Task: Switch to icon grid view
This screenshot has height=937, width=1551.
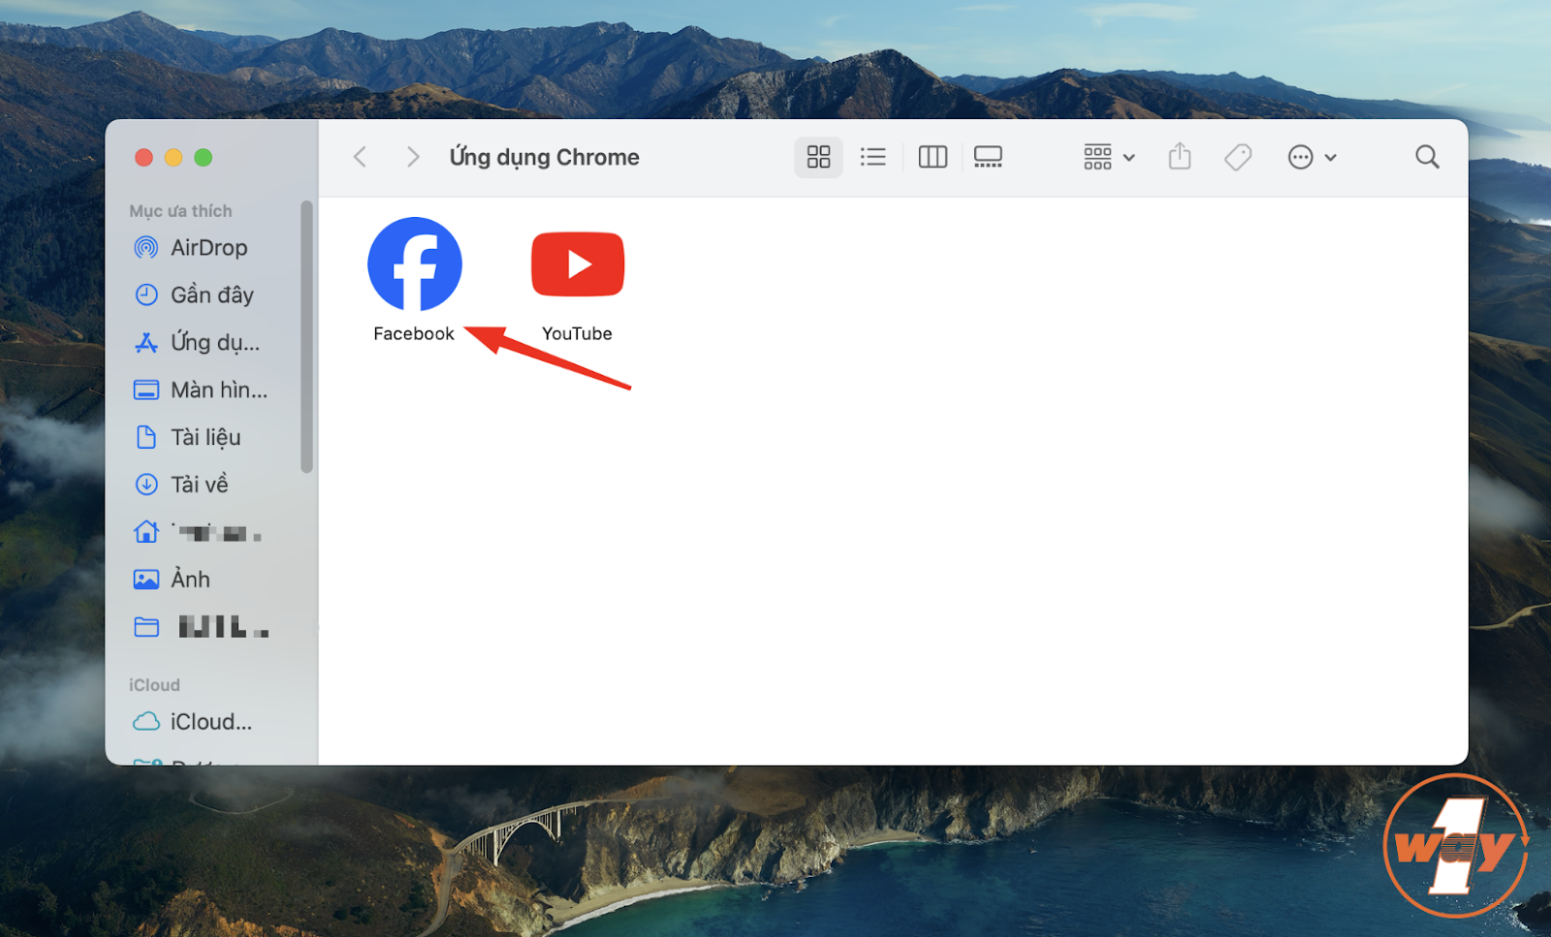Action: coord(819,157)
